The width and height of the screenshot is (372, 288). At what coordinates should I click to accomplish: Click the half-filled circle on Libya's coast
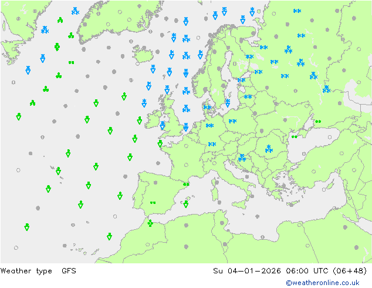pyautogui.click(x=262, y=237)
